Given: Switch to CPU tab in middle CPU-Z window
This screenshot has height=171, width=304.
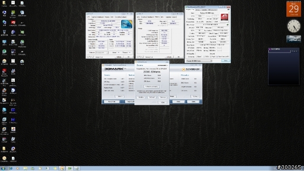Looking at the screenshot, I should click(x=138, y=17).
